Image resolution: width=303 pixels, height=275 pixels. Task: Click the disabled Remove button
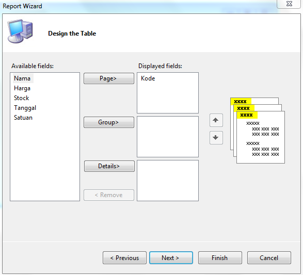[109, 195]
